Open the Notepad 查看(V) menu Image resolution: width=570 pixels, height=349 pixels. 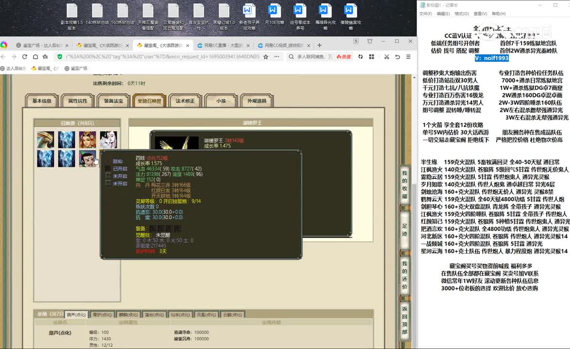tap(480, 14)
